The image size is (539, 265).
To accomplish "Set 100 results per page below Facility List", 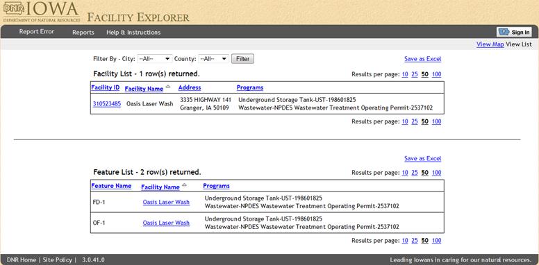I will [x=437, y=121].
